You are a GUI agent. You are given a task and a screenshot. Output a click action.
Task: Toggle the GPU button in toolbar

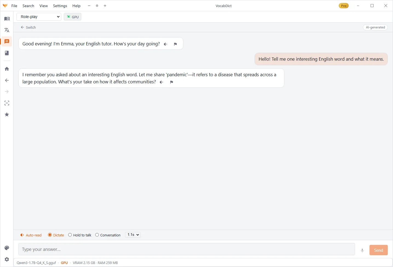coord(73,17)
